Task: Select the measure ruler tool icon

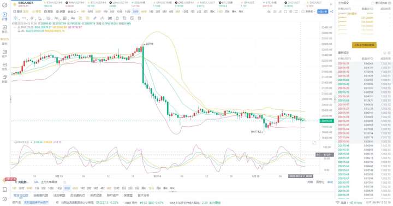Action: 64,18
